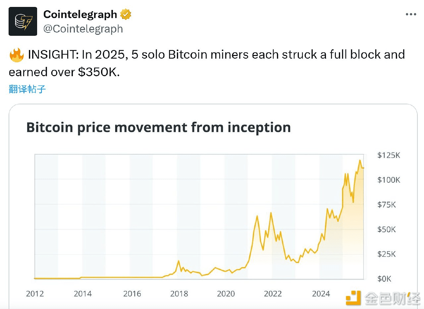Open the @Cointelegraph handle link
This screenshot has height=309, width=424.
click(x=83, y=29)
